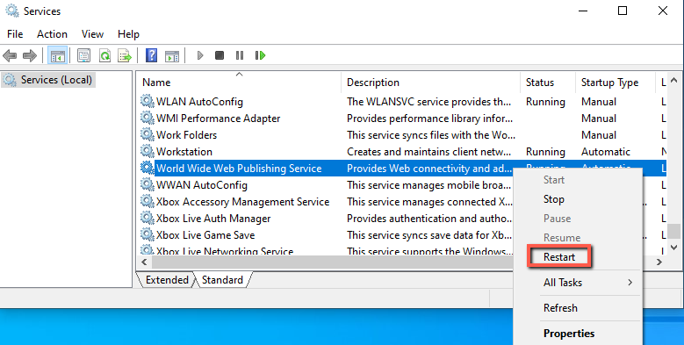Open the File menu
This screenshot has height=345, width=684.
(15, 34)
